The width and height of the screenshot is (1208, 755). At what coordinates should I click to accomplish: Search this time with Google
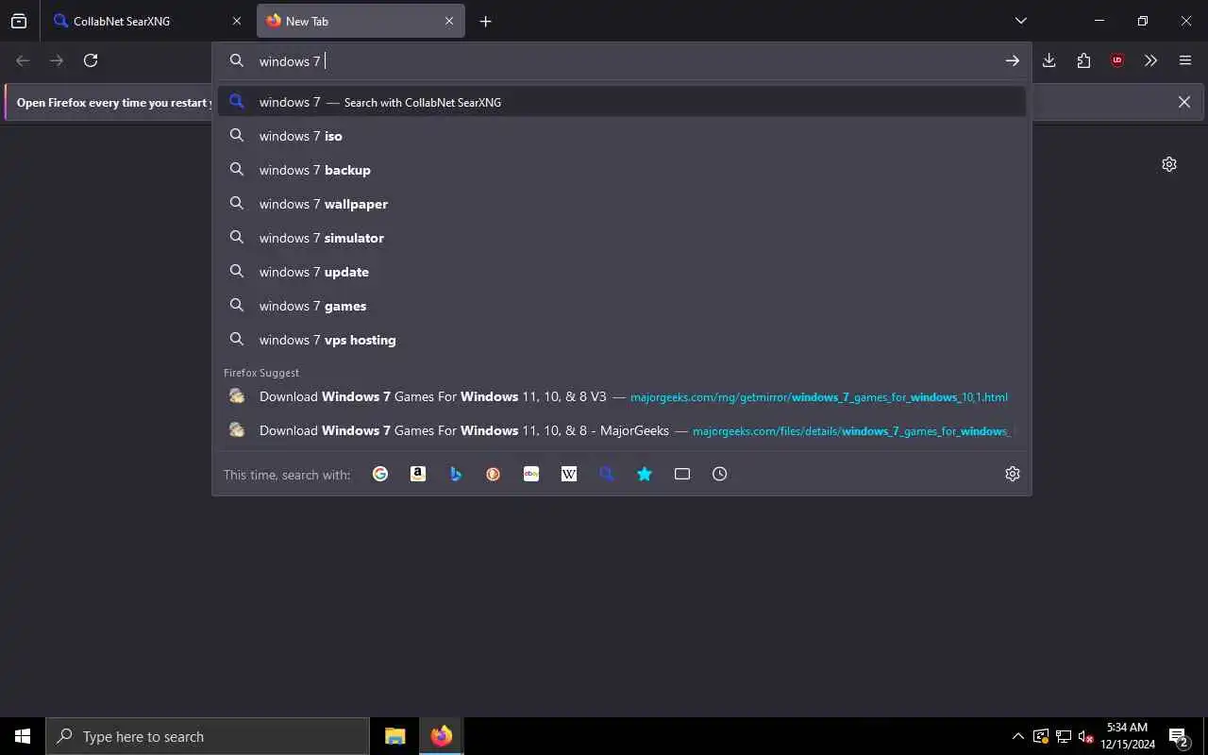click(380, 474)
